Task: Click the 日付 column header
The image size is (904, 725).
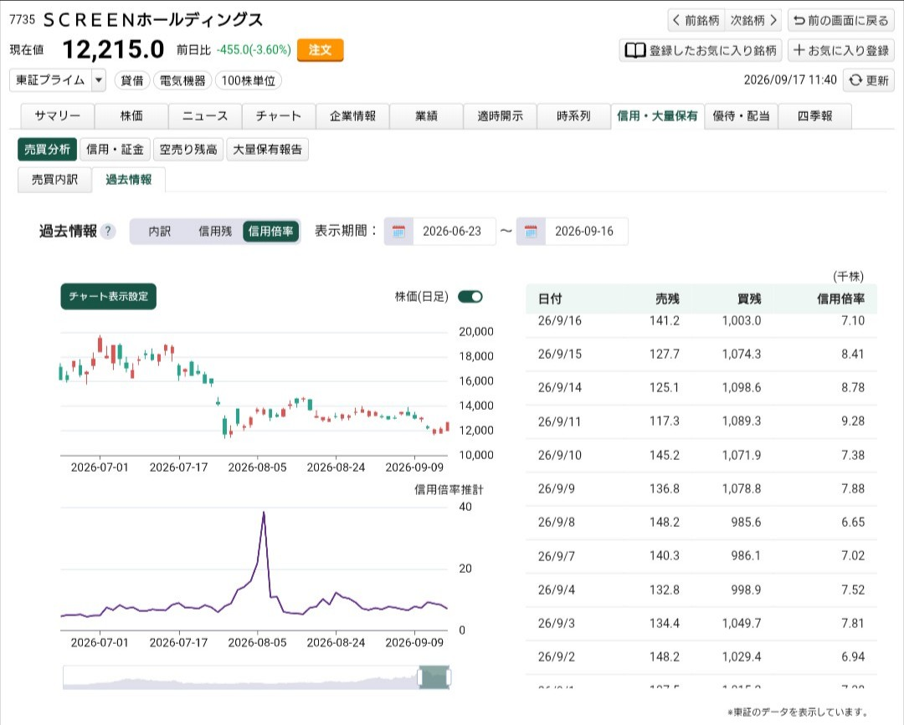Action: (550, 299)
